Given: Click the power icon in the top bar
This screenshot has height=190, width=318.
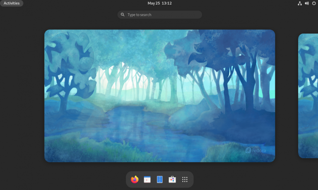Looking at the screenshot, I should pyautogui.click(x=314, y=3).
